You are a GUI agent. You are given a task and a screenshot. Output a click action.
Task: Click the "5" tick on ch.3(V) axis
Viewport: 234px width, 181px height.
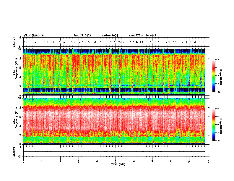coord(20,147)
